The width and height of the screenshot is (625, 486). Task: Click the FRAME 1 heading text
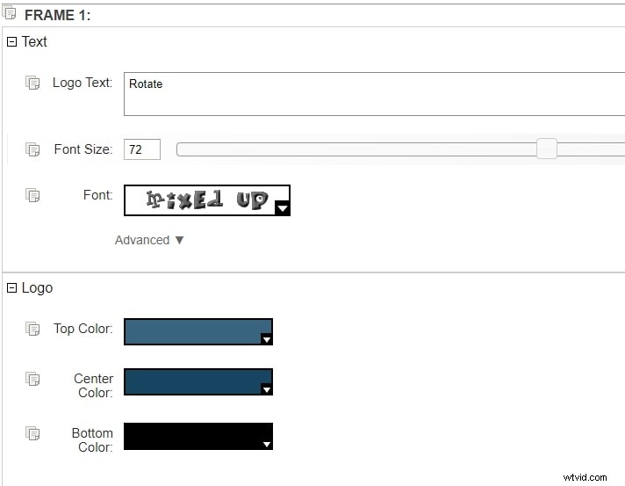click(58, 15)
